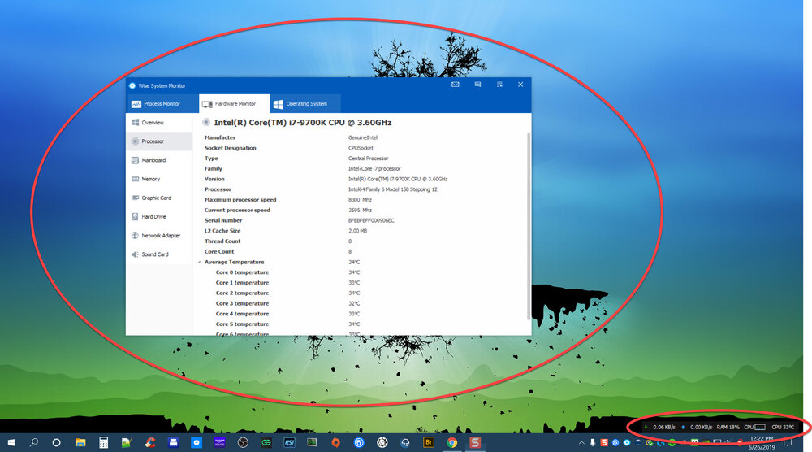Open Network Adapter details
Viewport: 812px width, 452px height.
point(159,235)
